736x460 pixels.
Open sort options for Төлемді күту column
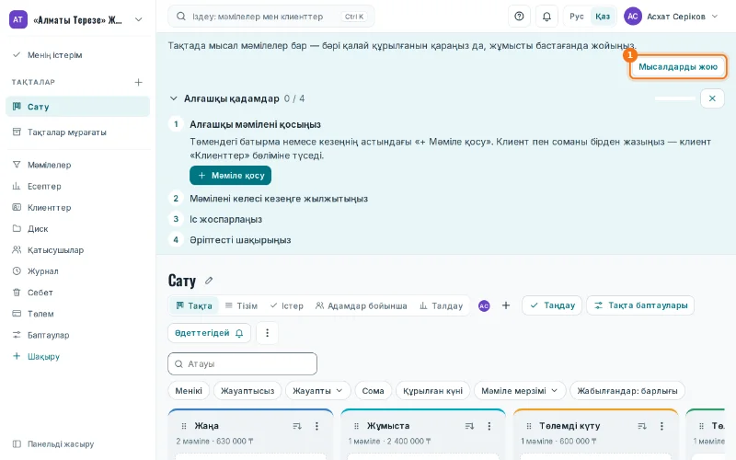(642, 426)
